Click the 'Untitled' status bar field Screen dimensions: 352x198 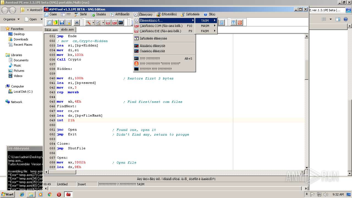click(x=67, y=184)
